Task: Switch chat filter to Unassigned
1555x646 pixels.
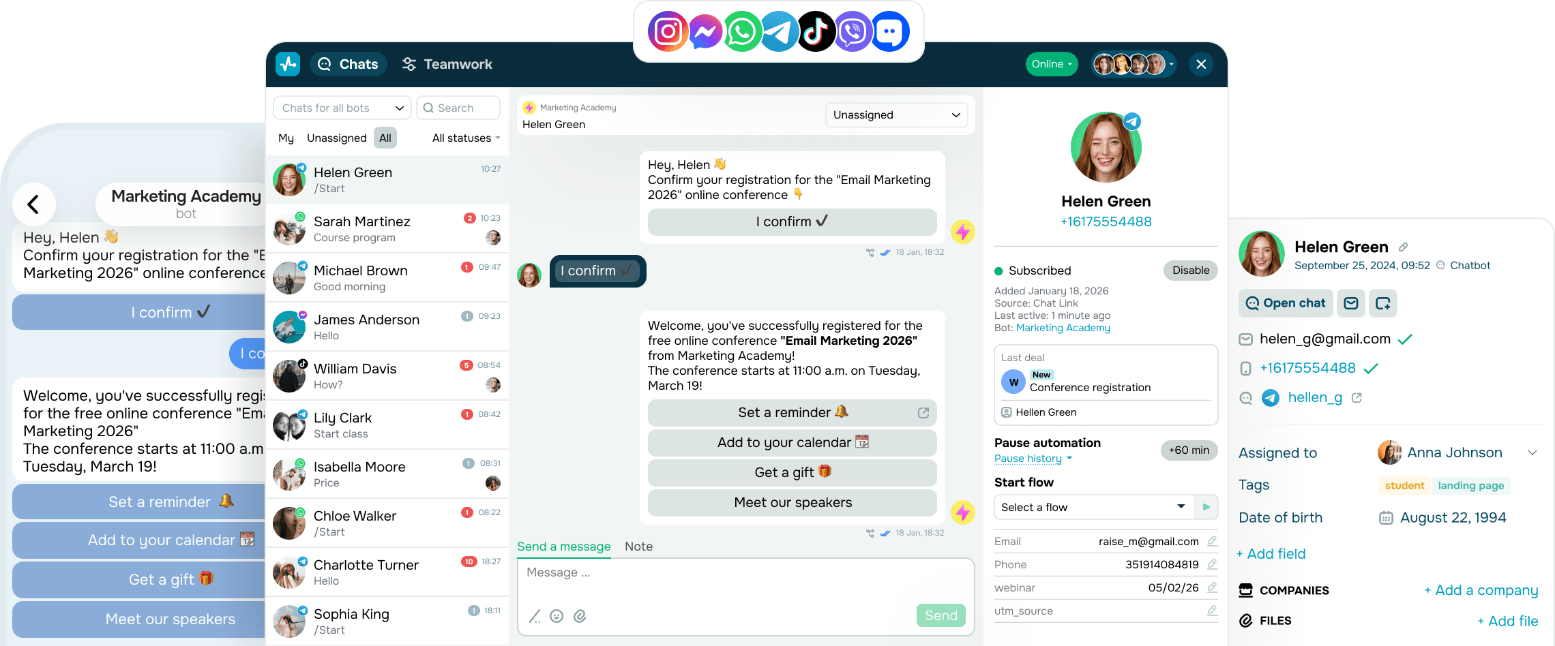Action: (x=336, y=138)
